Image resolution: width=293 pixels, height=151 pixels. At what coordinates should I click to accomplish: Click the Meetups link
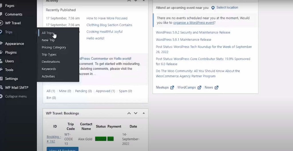click(162, 87)
